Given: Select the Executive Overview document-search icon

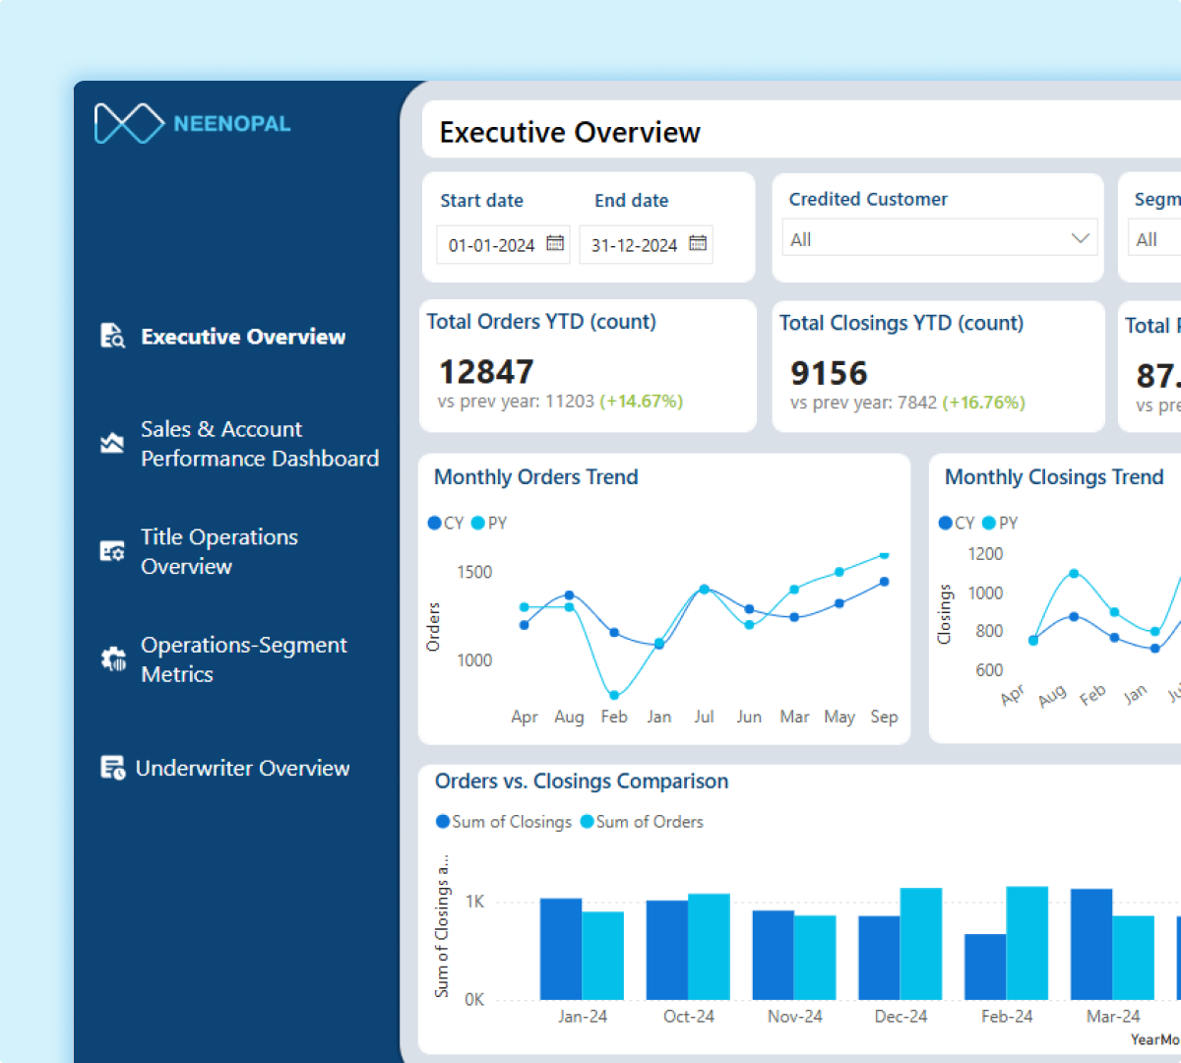Looking at the screenshot, I should pyautogui.click(x=111, y=336).
